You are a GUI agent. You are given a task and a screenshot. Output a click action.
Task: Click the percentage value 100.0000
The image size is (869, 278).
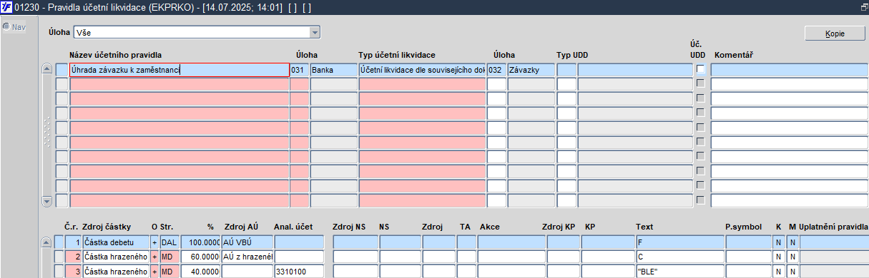coord(200,242)
